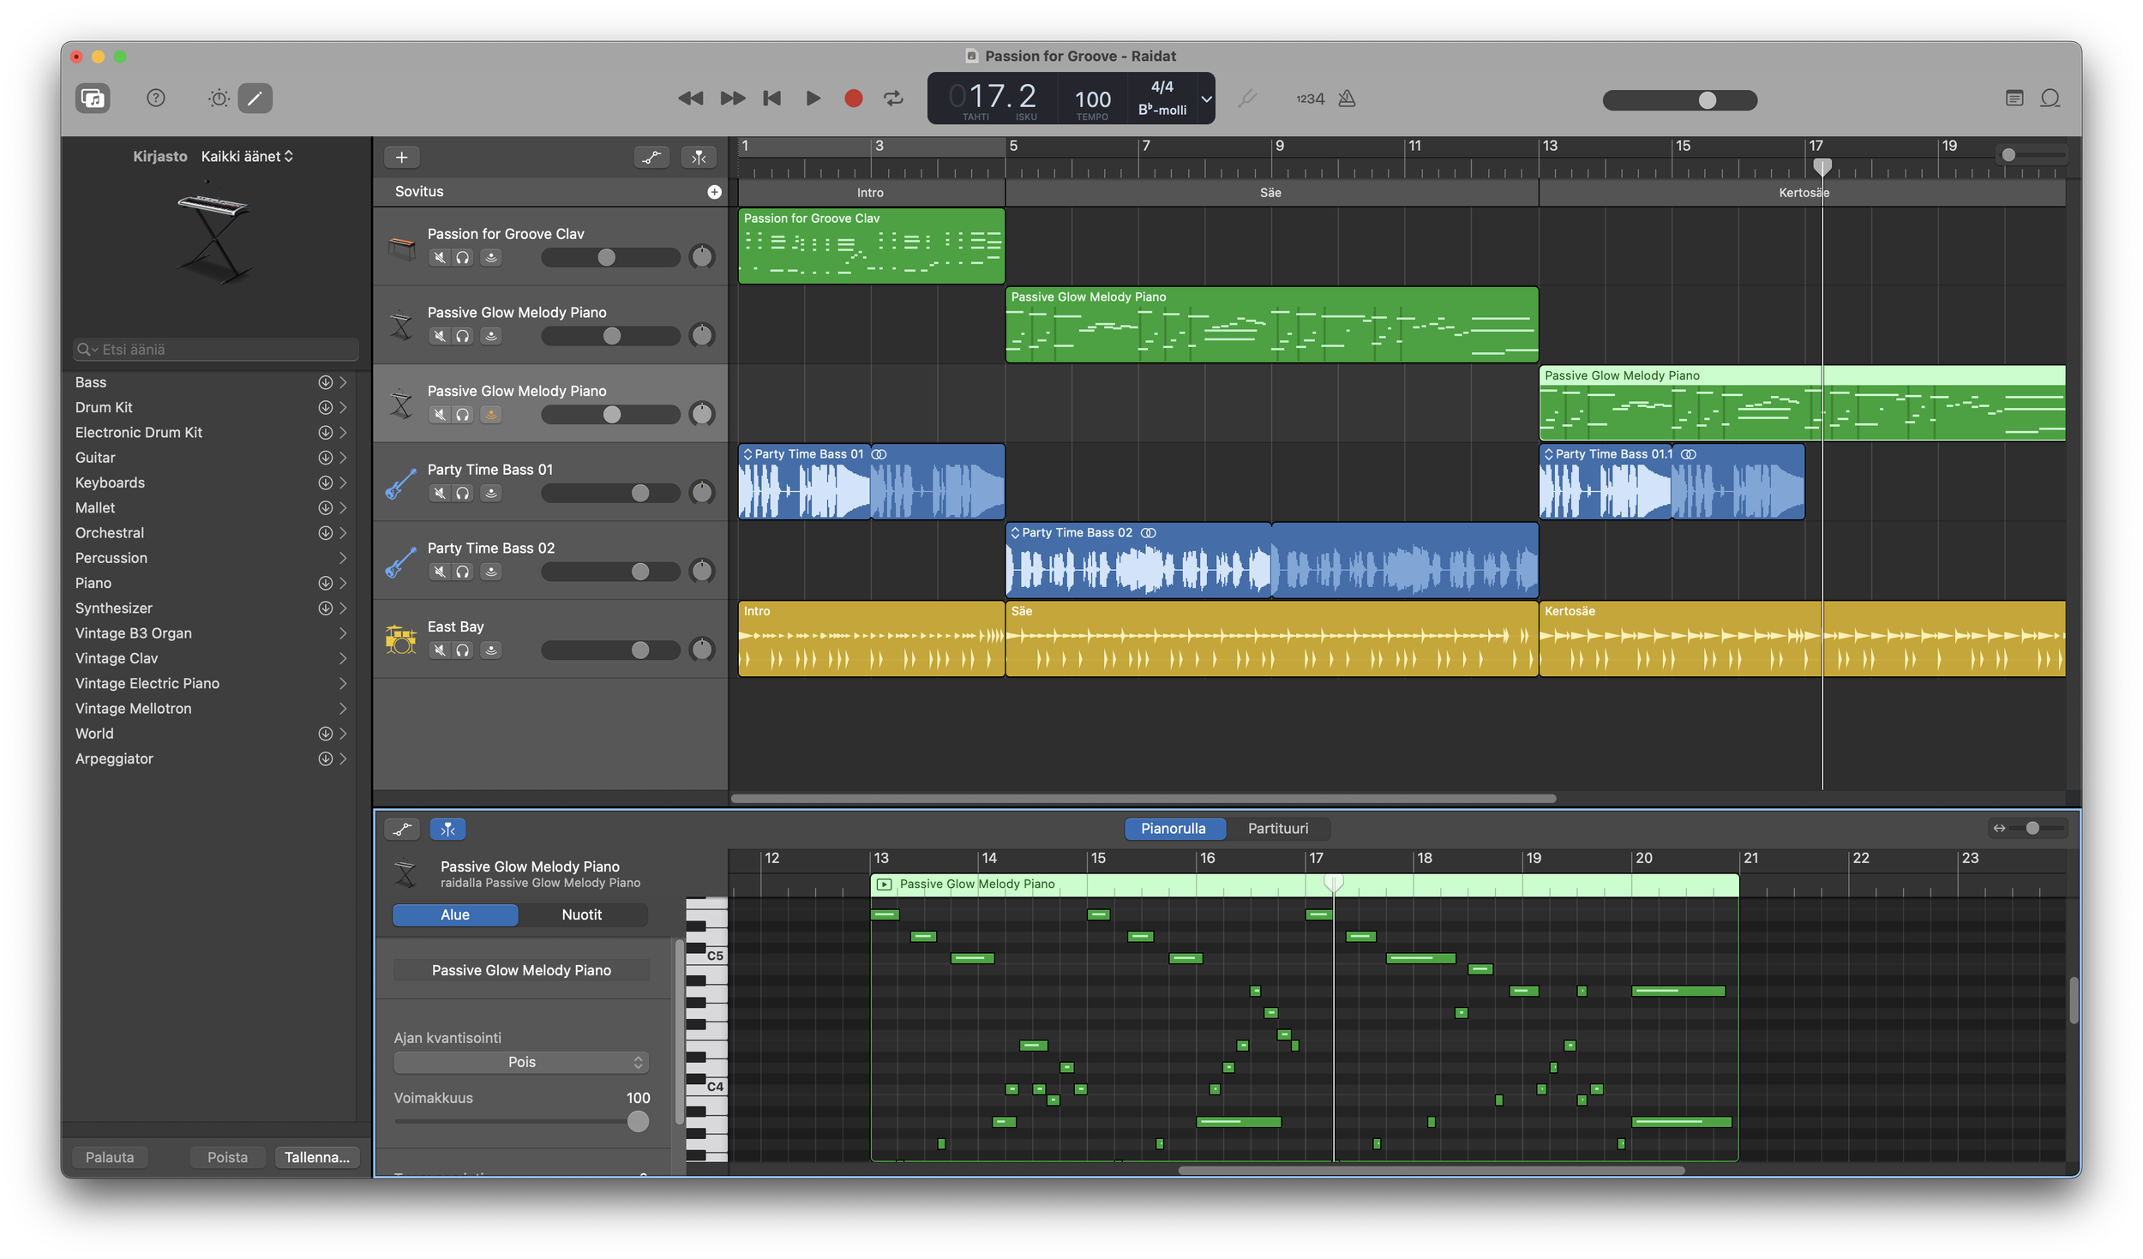Open Ajan kvantisointi Pois dropdown

pyautogui.click(x=521, y=1062)
